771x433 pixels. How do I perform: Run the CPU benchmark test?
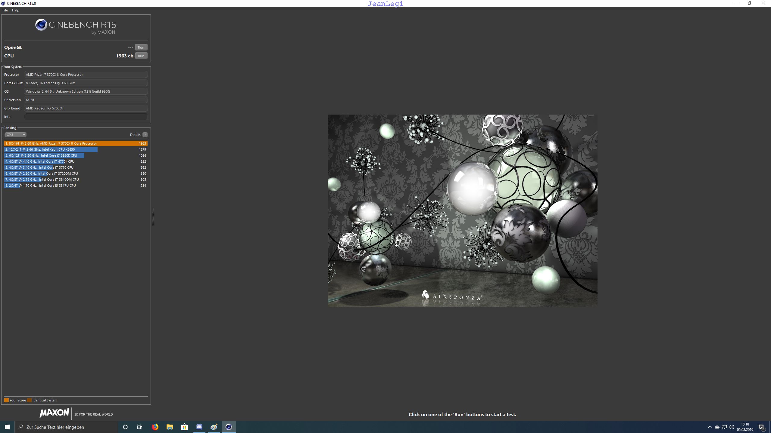(141, 56)
